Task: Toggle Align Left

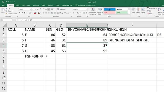Action: 44,13
